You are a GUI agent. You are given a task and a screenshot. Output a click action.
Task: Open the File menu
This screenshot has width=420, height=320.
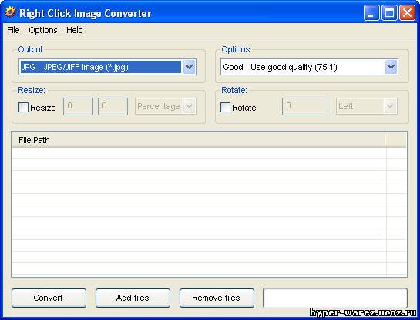[13, 30]
